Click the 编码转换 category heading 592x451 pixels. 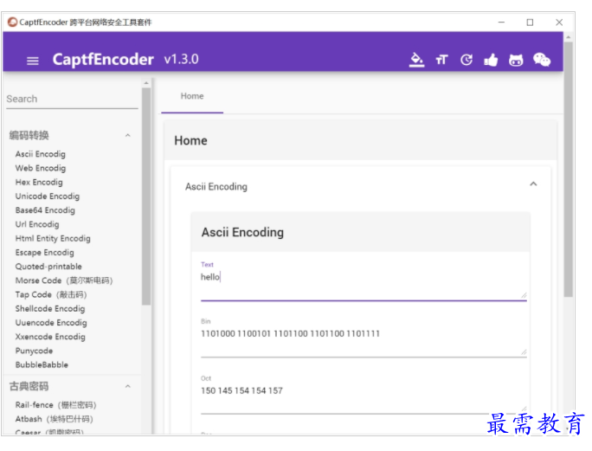pyautogui.click(x=29, y=135)
